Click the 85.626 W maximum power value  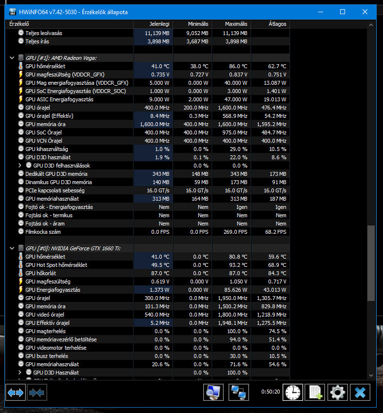pyautogui.click(x=236, y=290)
